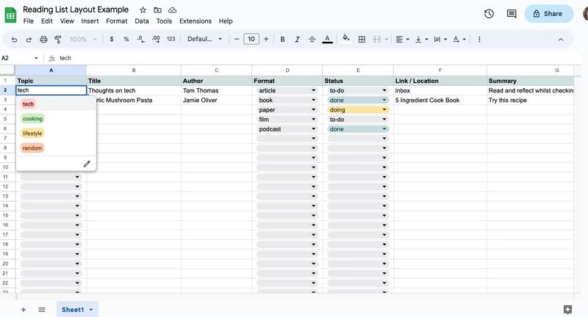
Task: Format as percent icon
Action: tap(126, 39)
